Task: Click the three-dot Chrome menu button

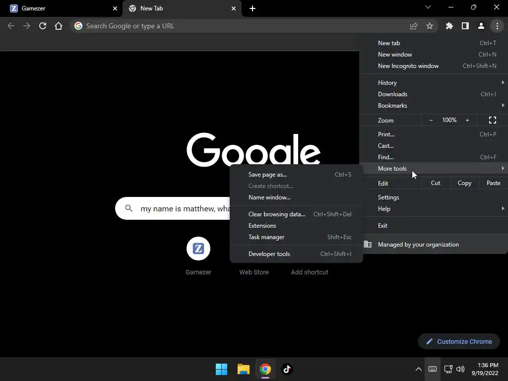Action: 497,26
